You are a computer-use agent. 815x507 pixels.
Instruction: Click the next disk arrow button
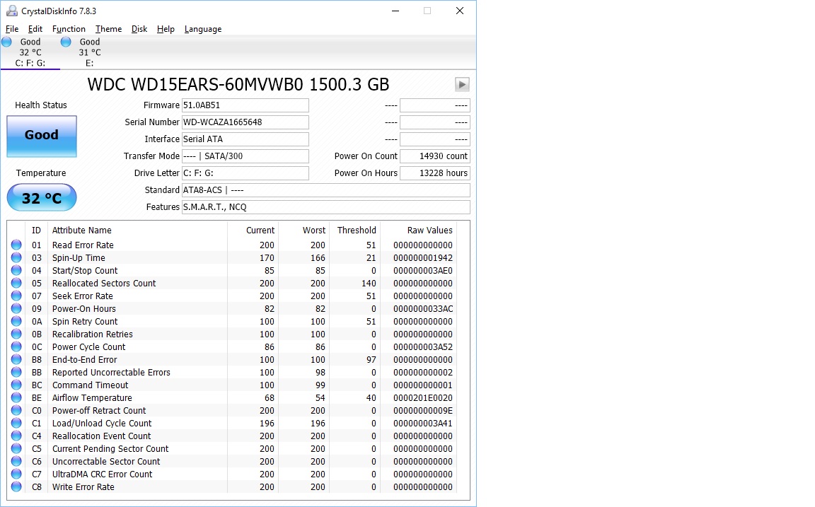click(x=462, y=84)
